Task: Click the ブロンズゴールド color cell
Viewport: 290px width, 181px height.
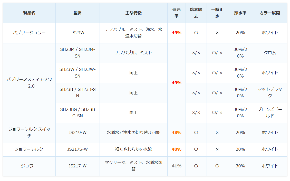Action: click(x=270, y=113)
